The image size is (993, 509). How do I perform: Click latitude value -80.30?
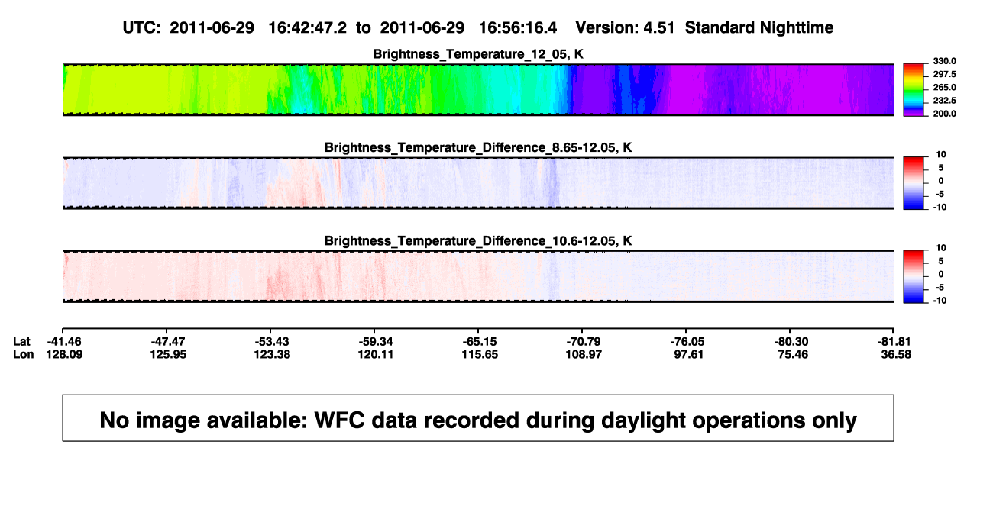pos(790,341)
